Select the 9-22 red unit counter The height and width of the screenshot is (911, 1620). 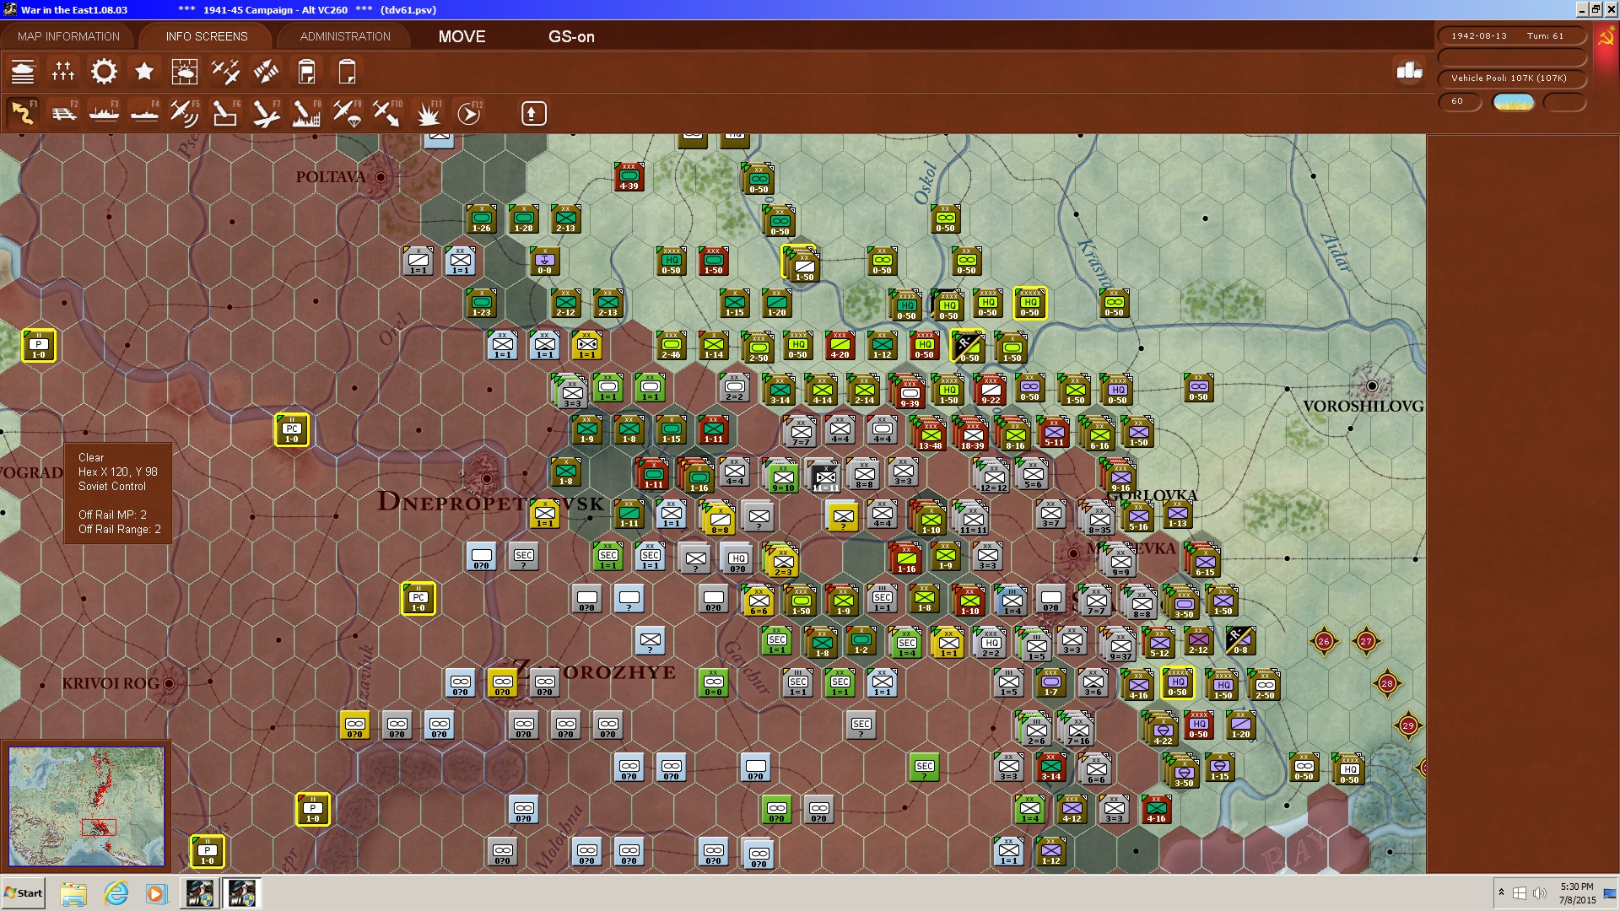(x=989, y=390)
